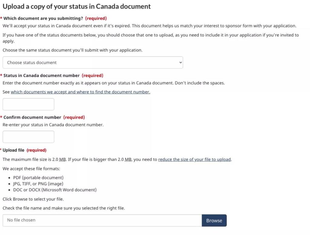Click the DOC or DOCX list item
Viewport: 310px width, 235px height.
coord(54,190)
